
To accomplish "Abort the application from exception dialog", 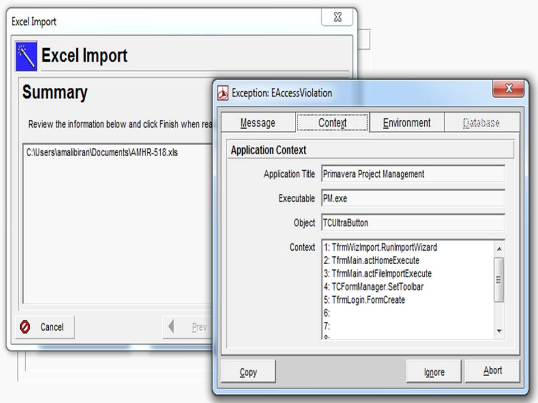I will click(x=493, y=371).
